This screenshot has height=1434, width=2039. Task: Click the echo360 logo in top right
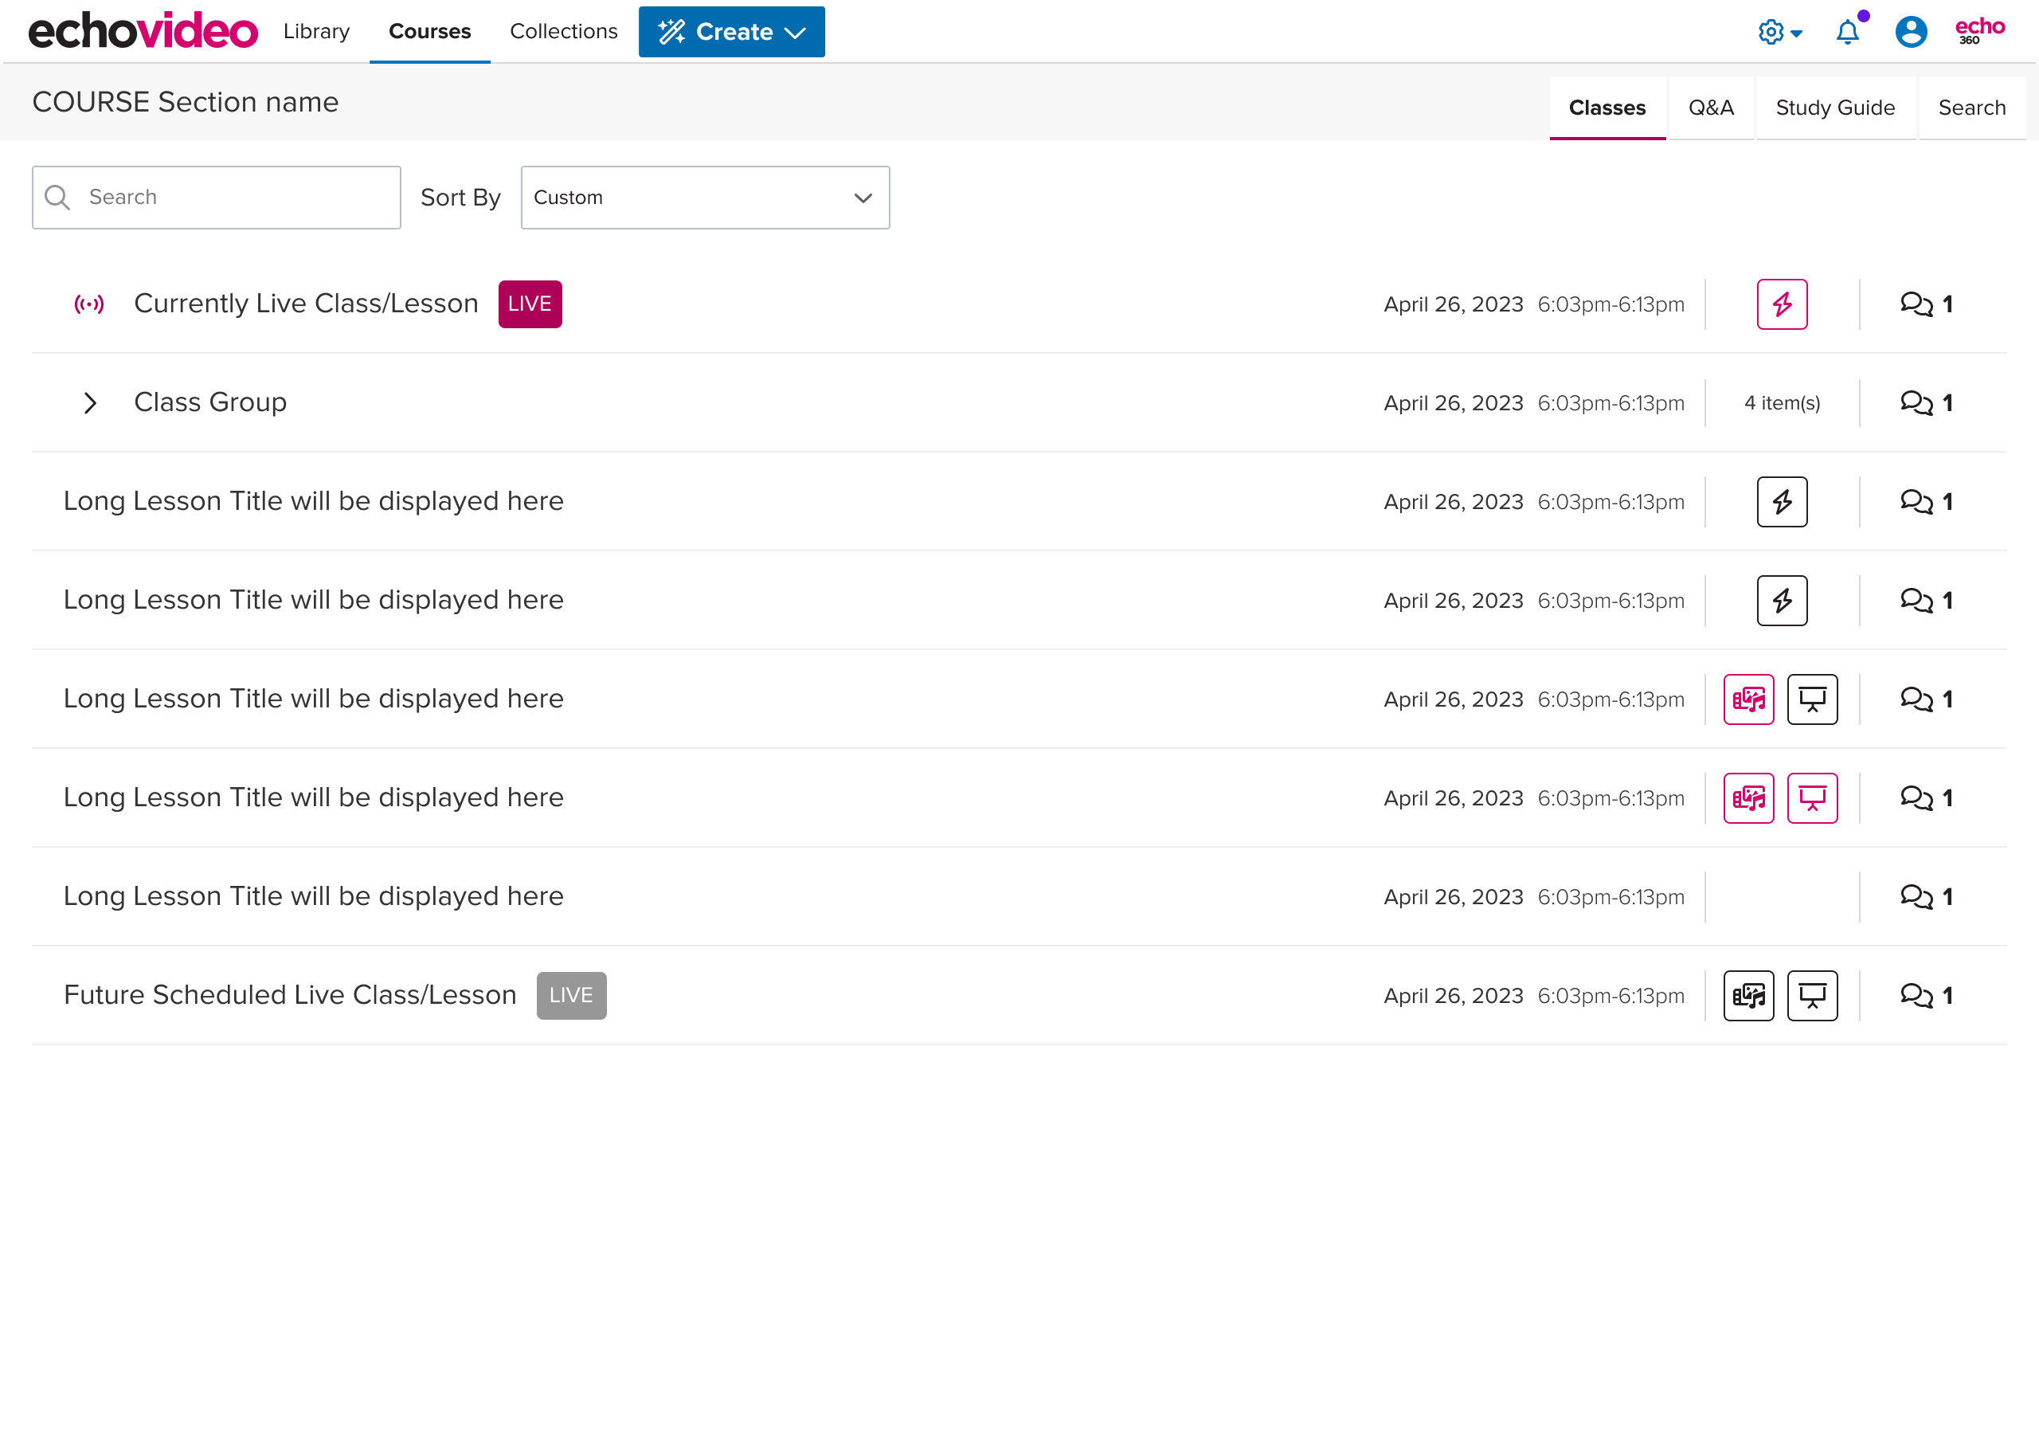click(1979, 30)
